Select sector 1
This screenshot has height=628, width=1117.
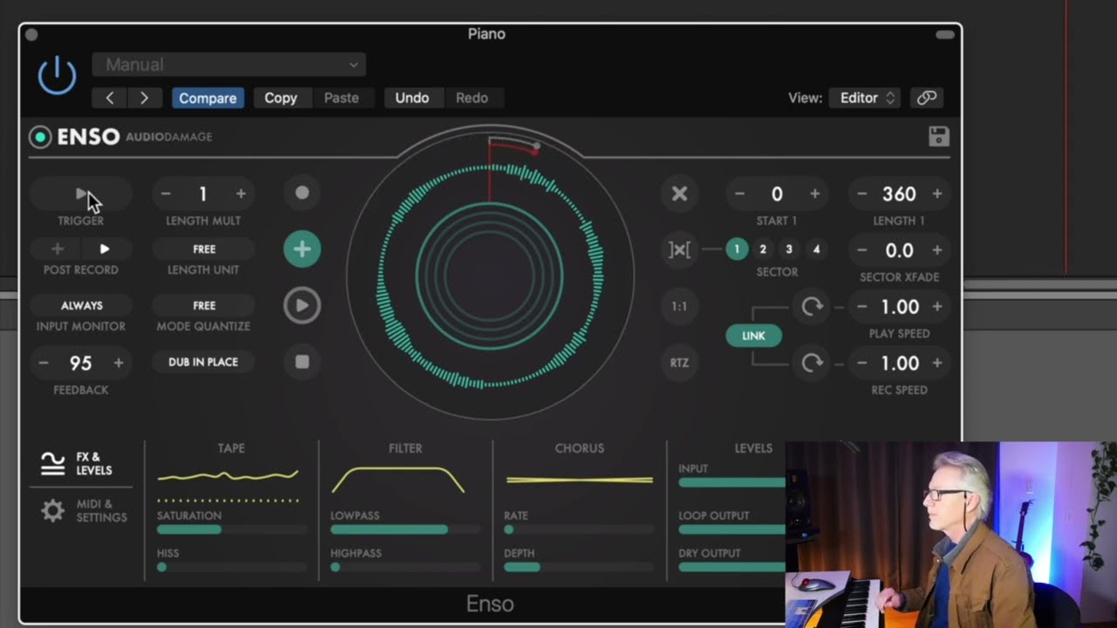737,249
